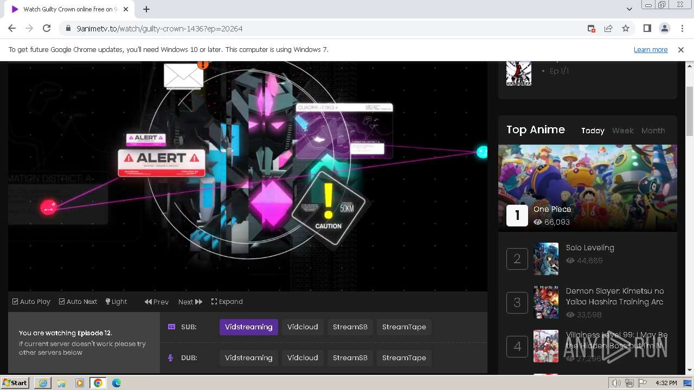Screen dimensions: 694x390
Task: Click the microphone icon beside DUB
Action: pos(171,358)
